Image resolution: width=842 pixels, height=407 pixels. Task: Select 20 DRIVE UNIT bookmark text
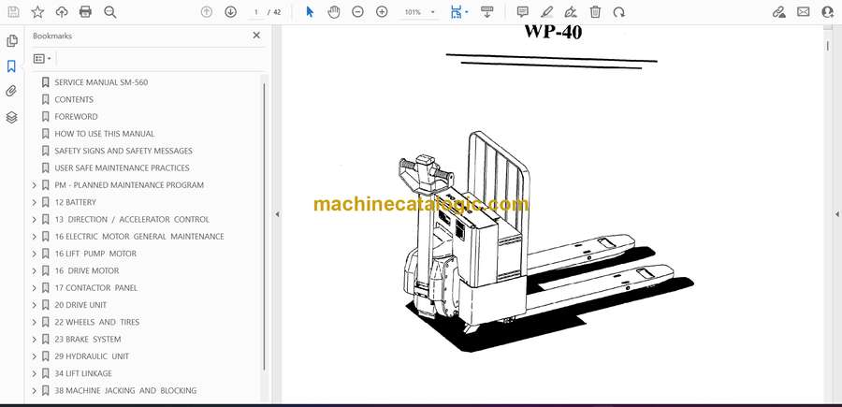[80, 305]
